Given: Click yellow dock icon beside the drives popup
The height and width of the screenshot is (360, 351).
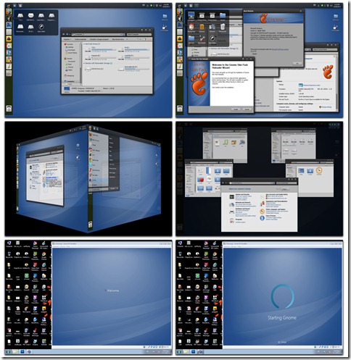Looking at the screenshot, I should (x=9, y=38).
